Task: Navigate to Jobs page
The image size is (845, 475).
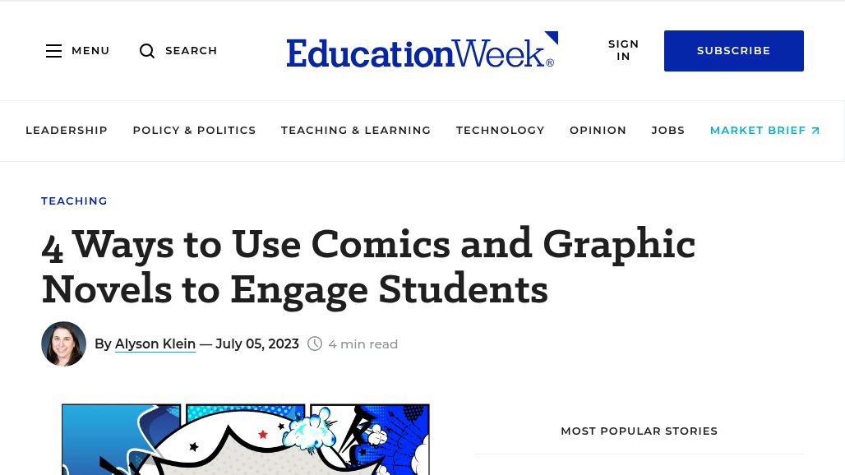Action: click(x=667, y=131)
